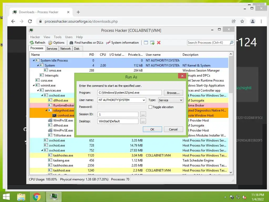
Task: Collapse the svchost.exe node above dllhost.exe
Action: [x=42, y=95]
